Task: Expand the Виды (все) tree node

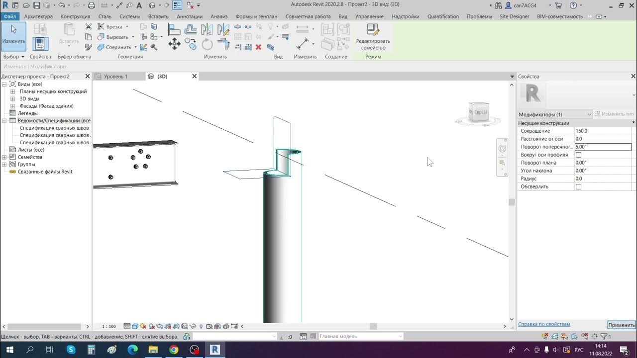Action: coord(4,84)
